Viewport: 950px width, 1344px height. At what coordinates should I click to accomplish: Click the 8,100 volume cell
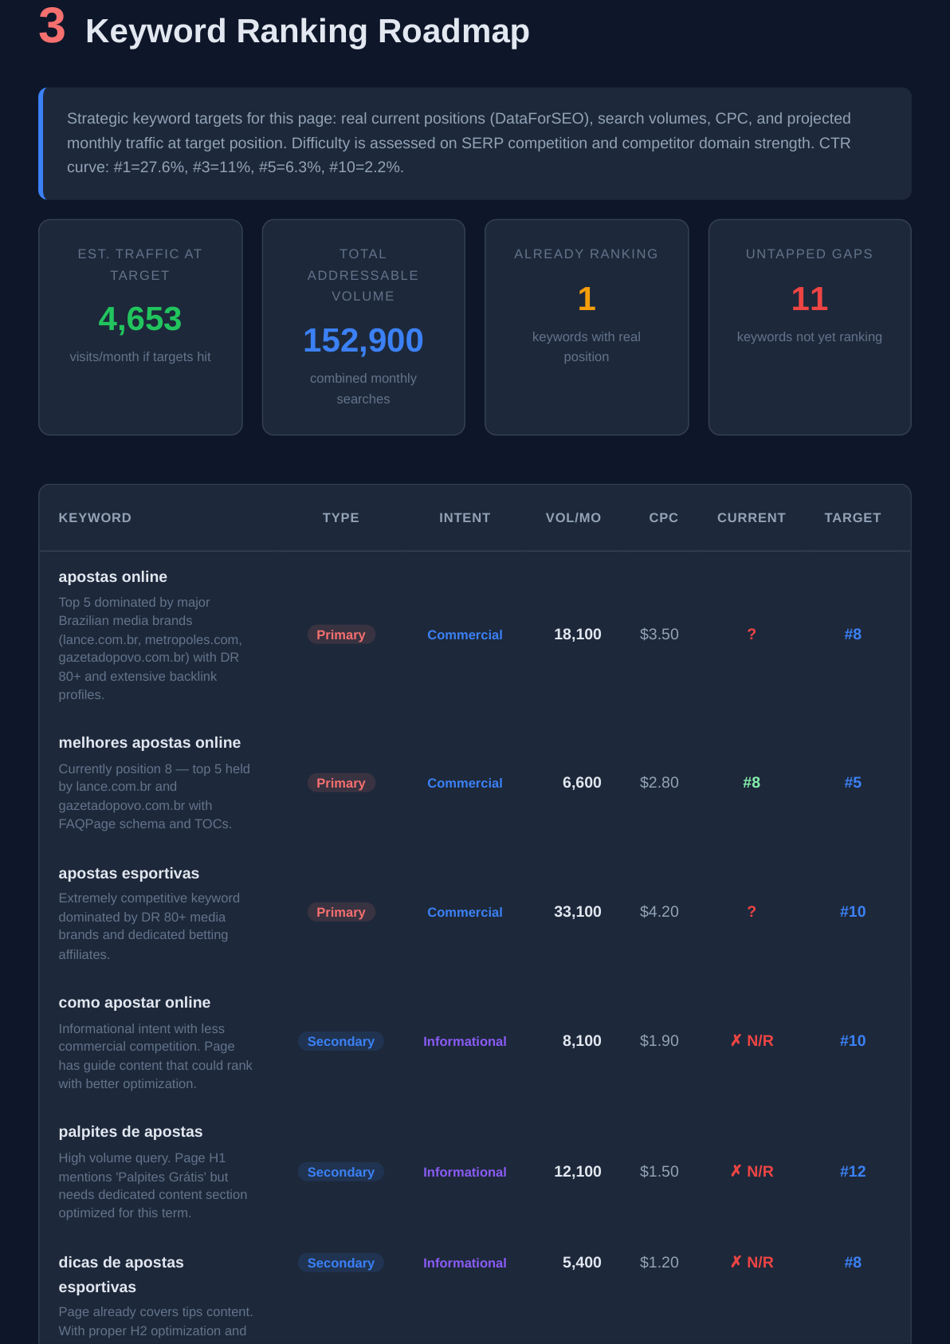click(x=582, y=1041)
